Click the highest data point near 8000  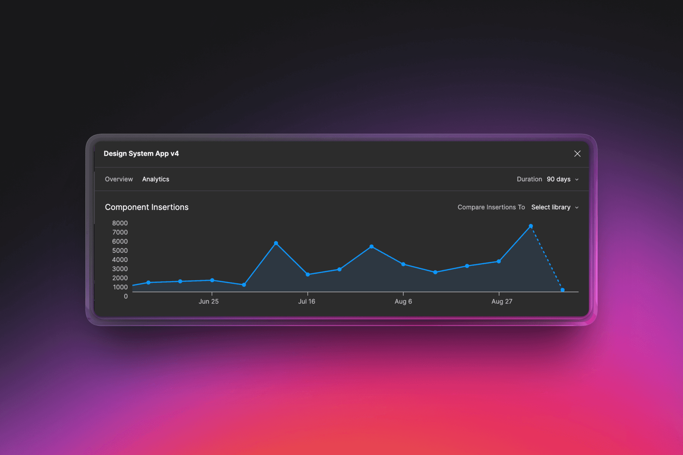[x=530, y=226]
